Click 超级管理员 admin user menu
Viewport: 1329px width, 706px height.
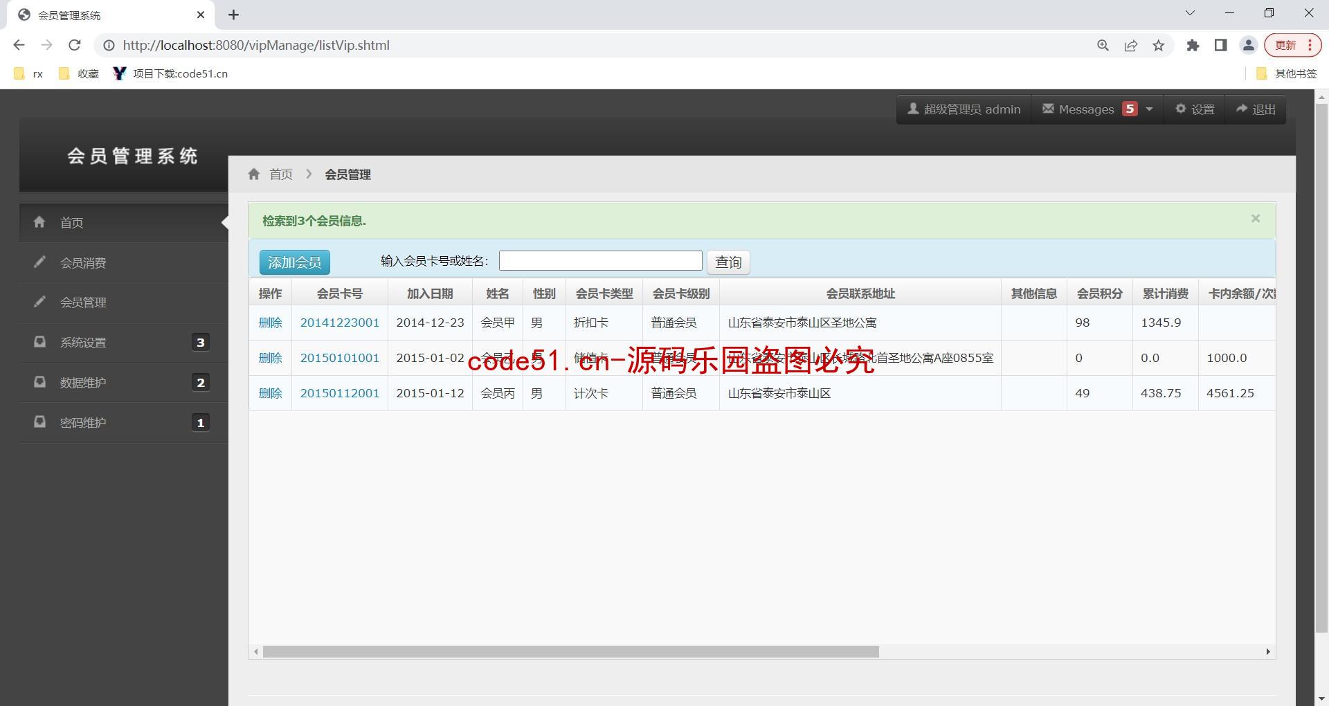point(964,109)
